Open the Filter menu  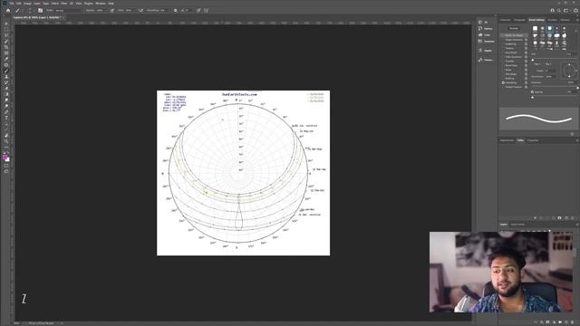point(64,4)
